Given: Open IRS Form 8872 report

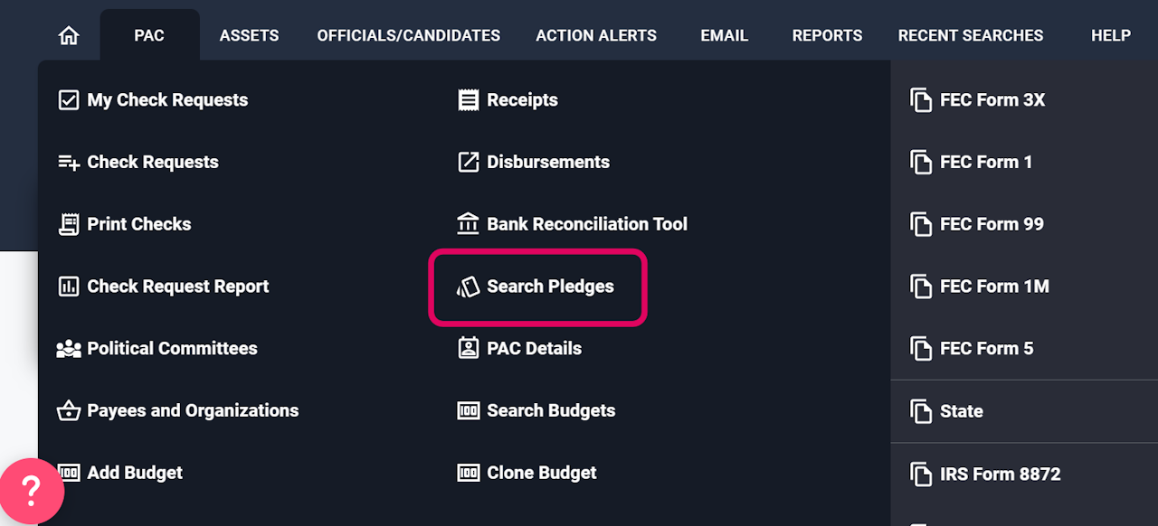Looking at the screenshot, I should 1000,474.
